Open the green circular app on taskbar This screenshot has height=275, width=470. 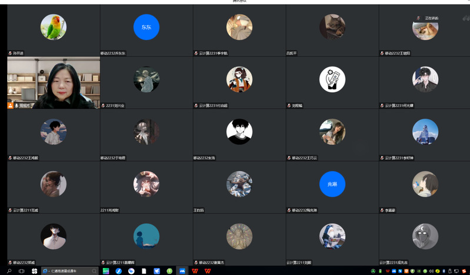point(169,271)
